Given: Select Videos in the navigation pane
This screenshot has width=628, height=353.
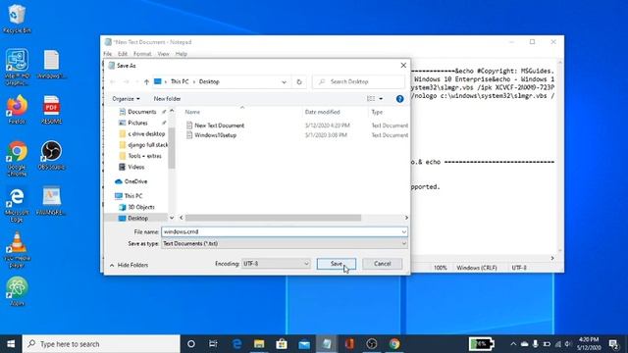Looking at the screenshot, I should point(135,167).
